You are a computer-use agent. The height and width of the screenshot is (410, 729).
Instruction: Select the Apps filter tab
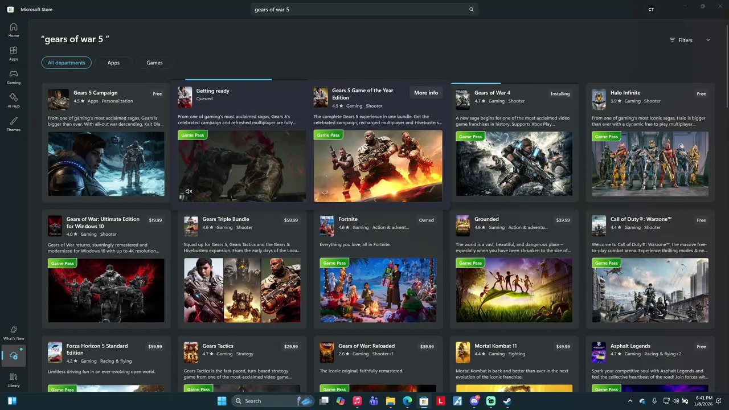[113, 63]
